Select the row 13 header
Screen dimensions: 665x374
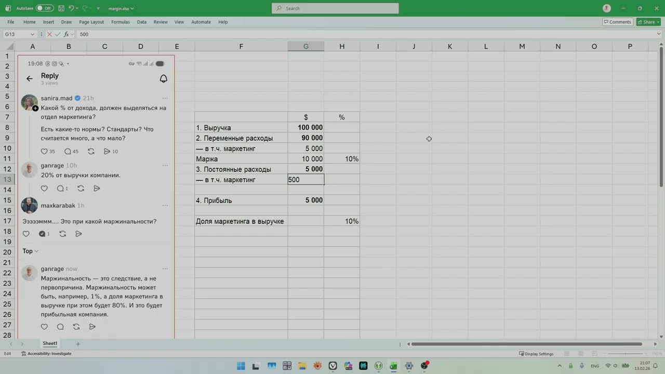click(x=7, y=179)
